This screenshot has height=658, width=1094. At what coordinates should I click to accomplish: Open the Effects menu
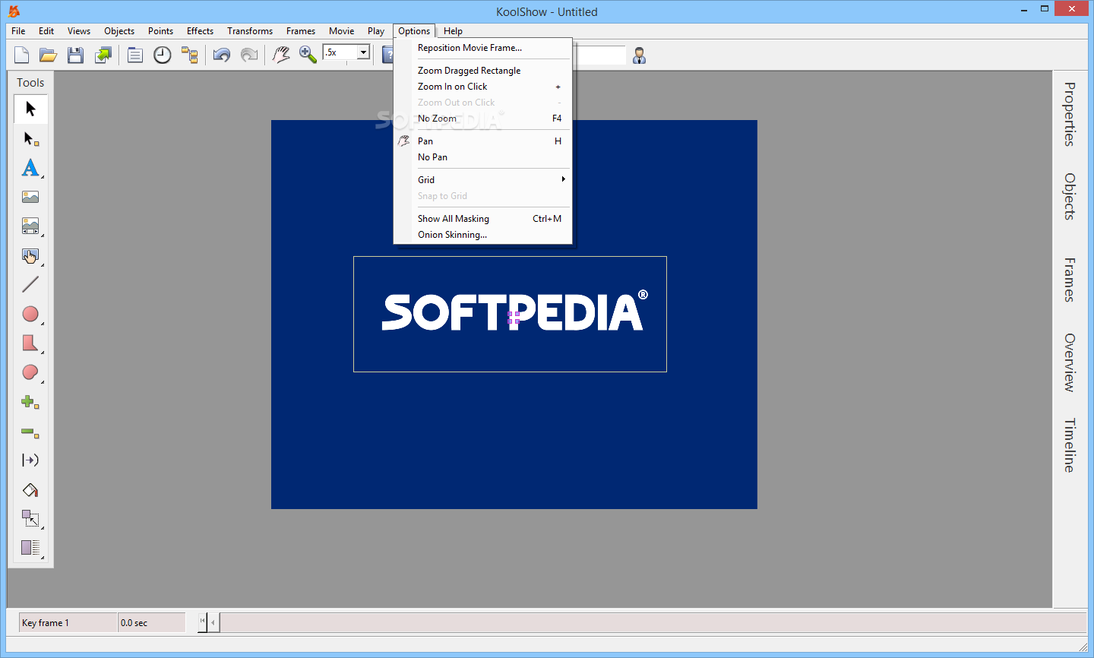point(200,31)
